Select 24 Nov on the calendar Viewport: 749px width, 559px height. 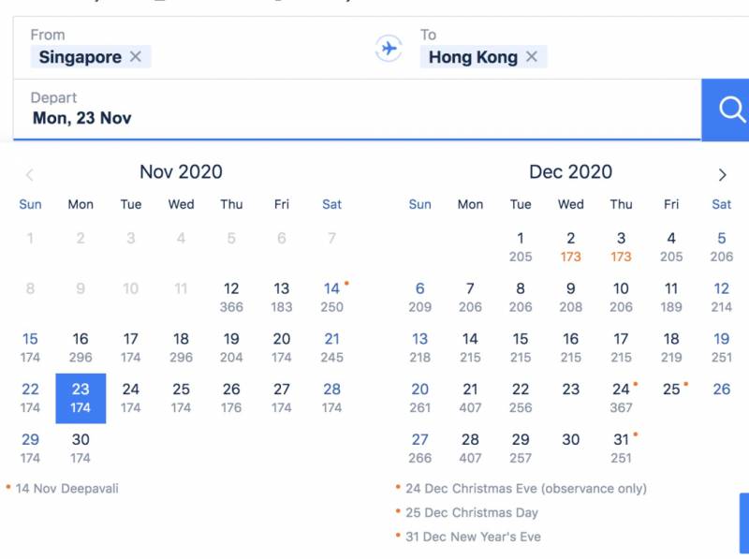(x=131, y=397)
